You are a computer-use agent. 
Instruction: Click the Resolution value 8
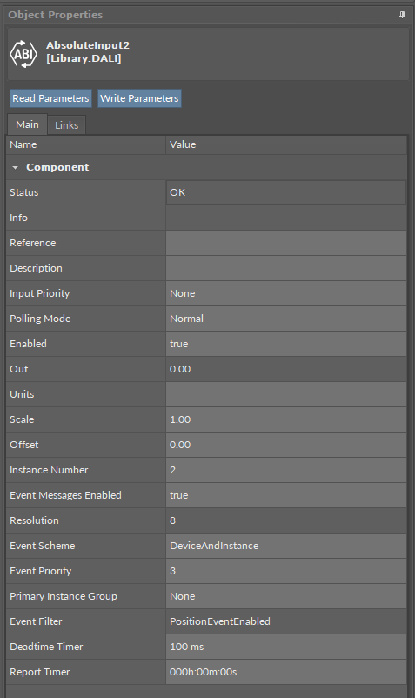286,520
